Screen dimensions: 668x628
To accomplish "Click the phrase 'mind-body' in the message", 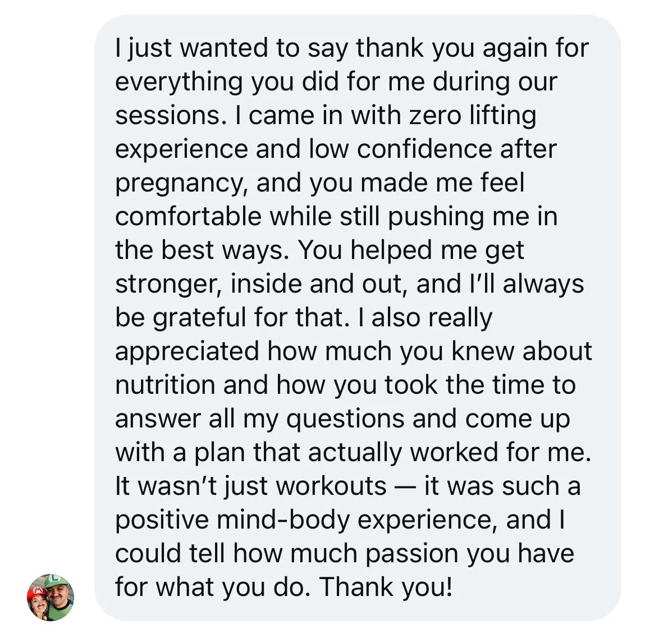I will 283,520.
